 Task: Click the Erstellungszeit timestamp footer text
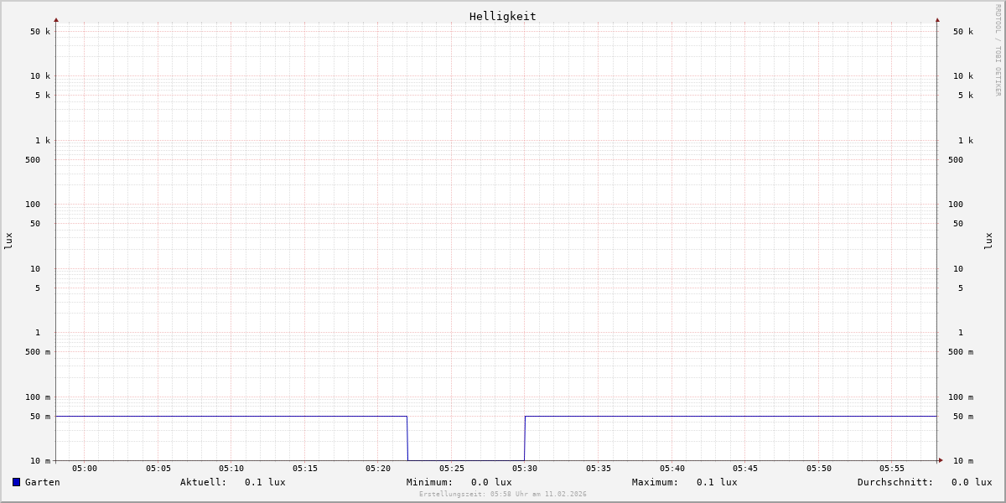tap(503, 495)
